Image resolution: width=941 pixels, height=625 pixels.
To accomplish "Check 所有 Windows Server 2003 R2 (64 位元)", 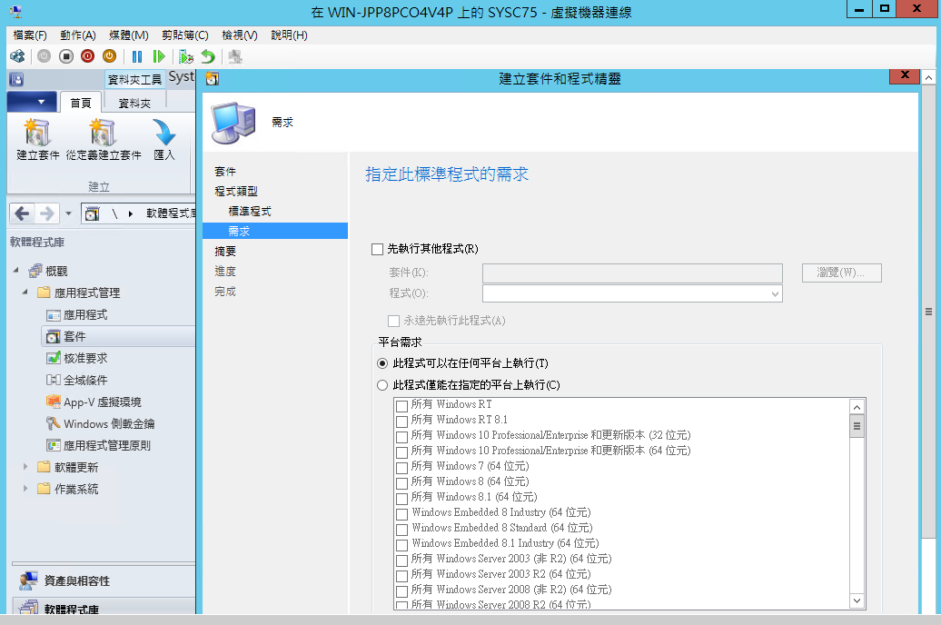I will [x=401, y=575].
